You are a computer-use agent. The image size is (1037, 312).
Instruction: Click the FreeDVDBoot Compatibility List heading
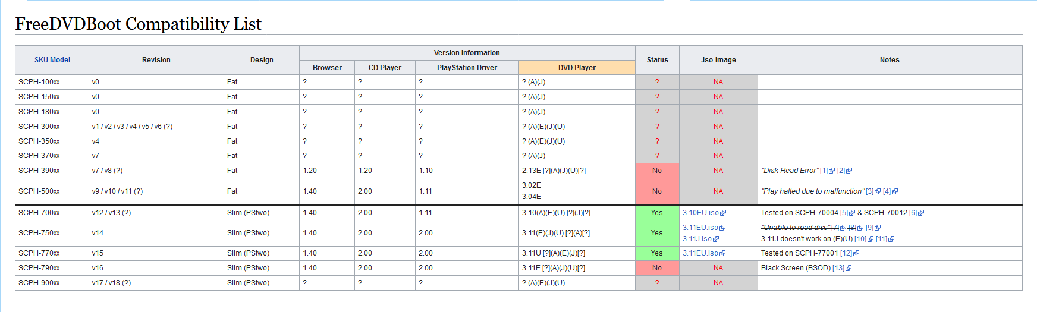[138, 24]
